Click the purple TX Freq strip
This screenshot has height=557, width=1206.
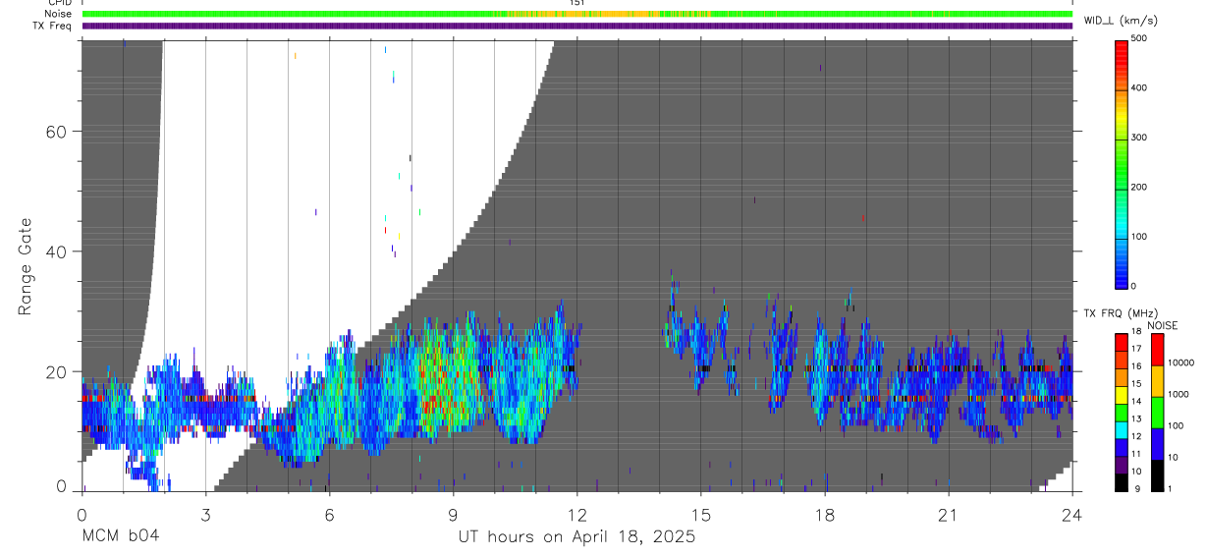click(576, 26)
